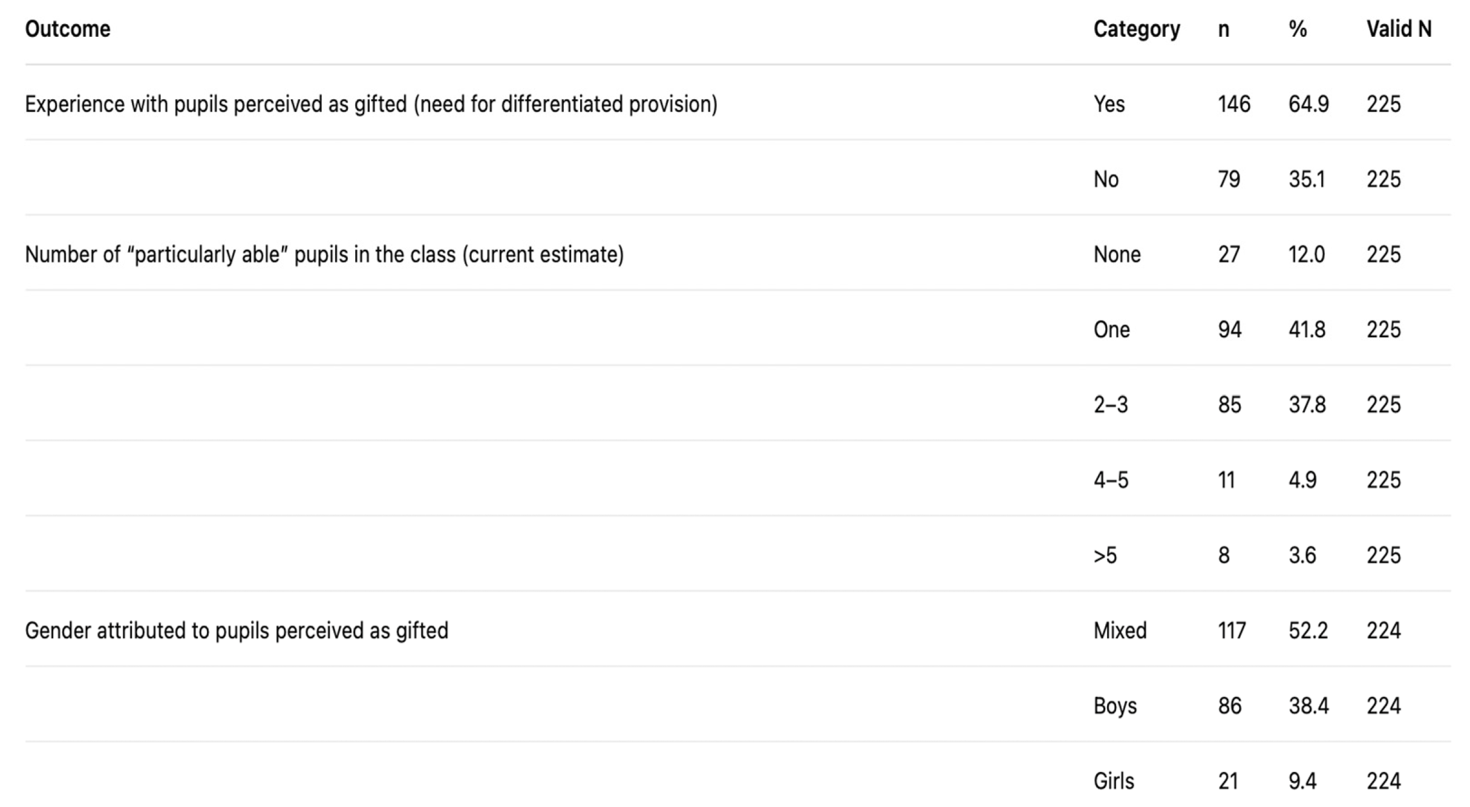This screenshot has width=1470, height=807.
Task: Click the 'Boys' category cell
Action: (1115, 705)
